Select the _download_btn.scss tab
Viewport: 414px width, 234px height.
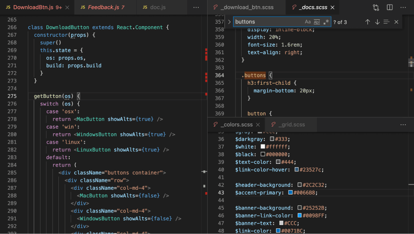pos(246,8)
